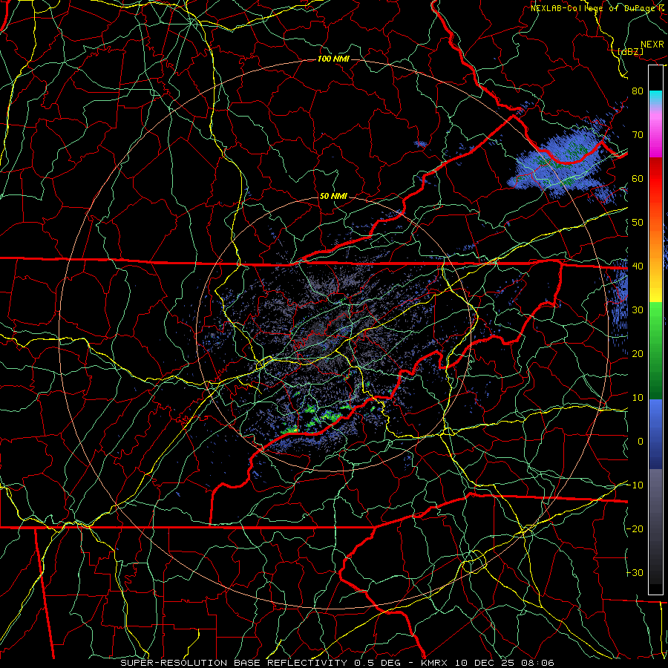Click the 40 value on the dBZ scale
Image resolution: width=668 pixels, height=668 pixels.
coord(638,266)
